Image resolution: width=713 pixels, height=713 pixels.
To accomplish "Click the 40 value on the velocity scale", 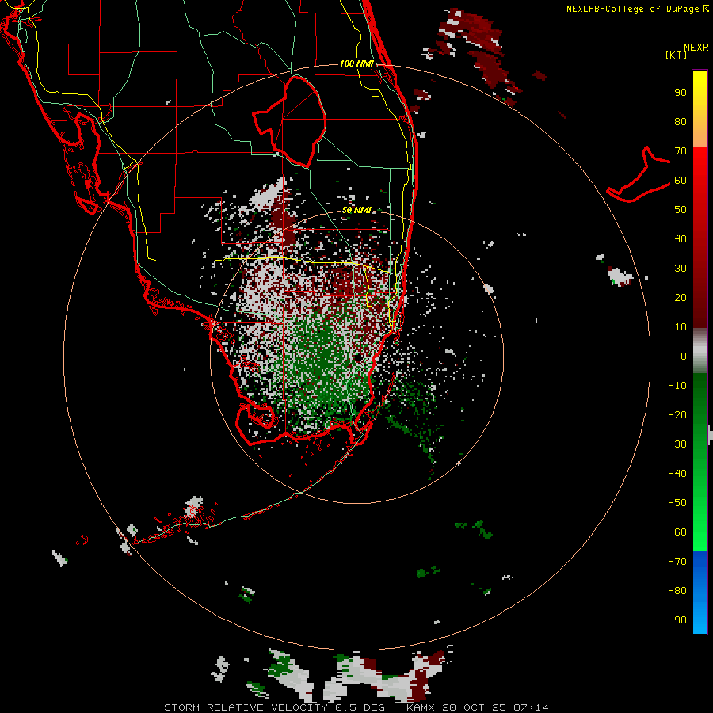I will [681, 239].
